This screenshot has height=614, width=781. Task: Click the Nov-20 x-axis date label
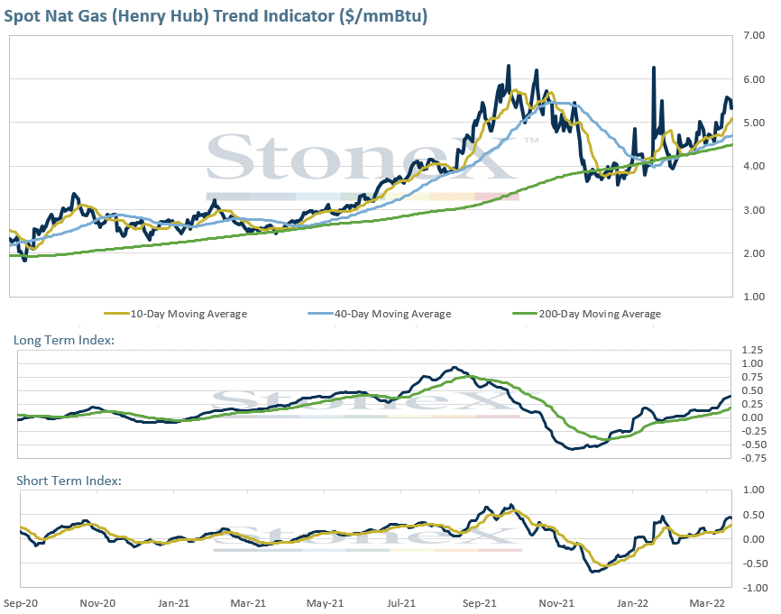coord(97,603)
